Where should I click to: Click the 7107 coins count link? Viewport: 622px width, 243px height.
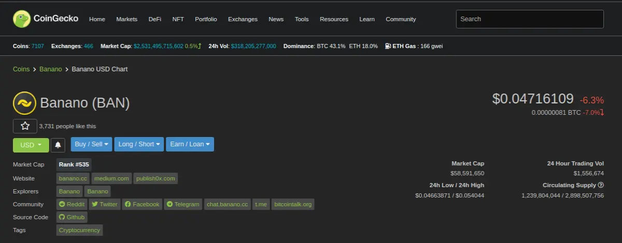tap(38, 46)
